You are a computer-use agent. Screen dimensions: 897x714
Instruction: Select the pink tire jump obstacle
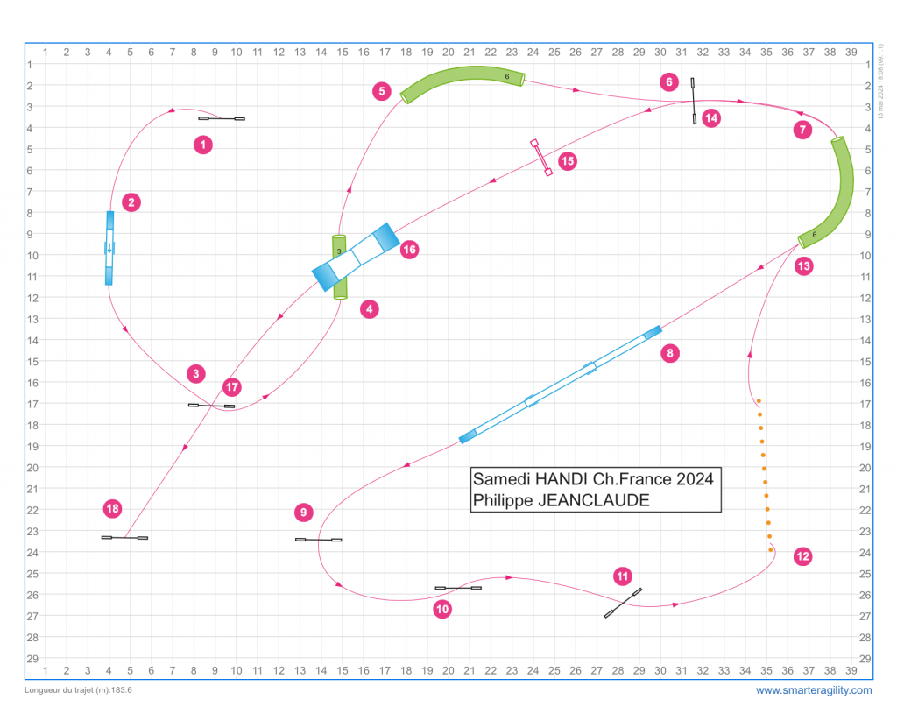tap(541, 158)
